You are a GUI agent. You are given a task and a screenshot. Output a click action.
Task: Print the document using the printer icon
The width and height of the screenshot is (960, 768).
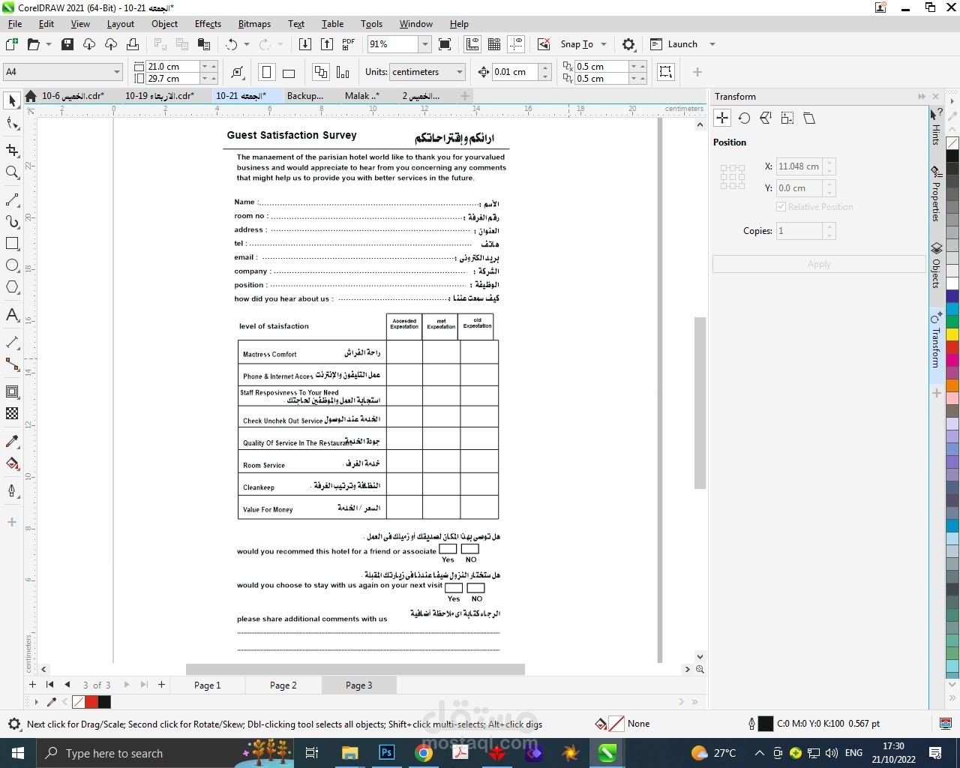click(x=133, y=44)
